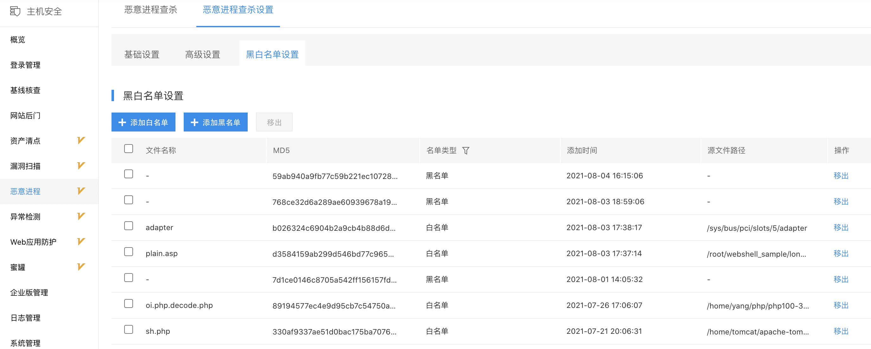871x349 pixels.
Task: Check the box for adapter row
Action: 129,226
